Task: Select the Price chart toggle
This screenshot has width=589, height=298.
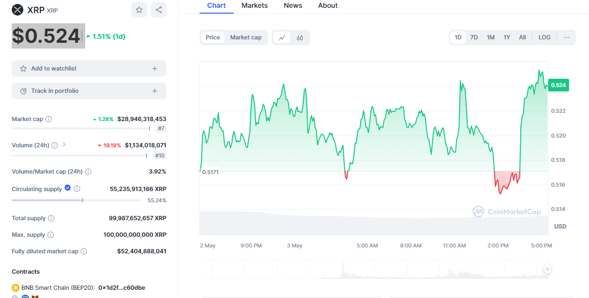Action: click(213, 37)
